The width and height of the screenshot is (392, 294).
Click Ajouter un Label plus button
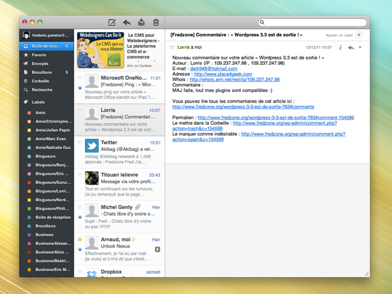point(359,35)
